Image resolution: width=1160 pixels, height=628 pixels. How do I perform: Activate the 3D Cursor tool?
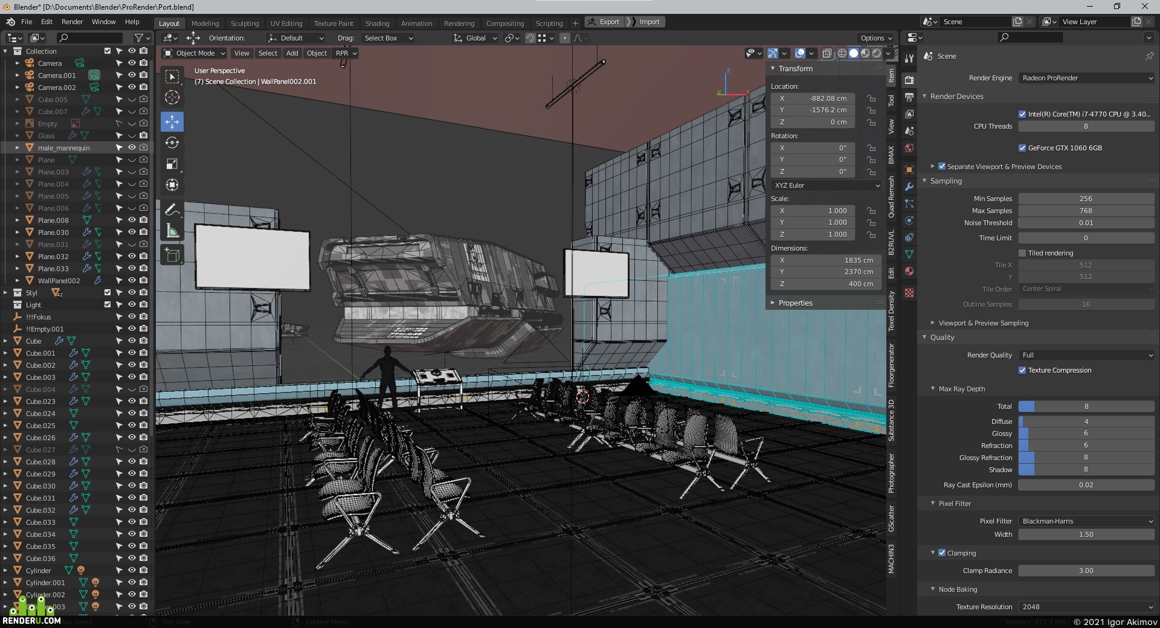(172, 97)
